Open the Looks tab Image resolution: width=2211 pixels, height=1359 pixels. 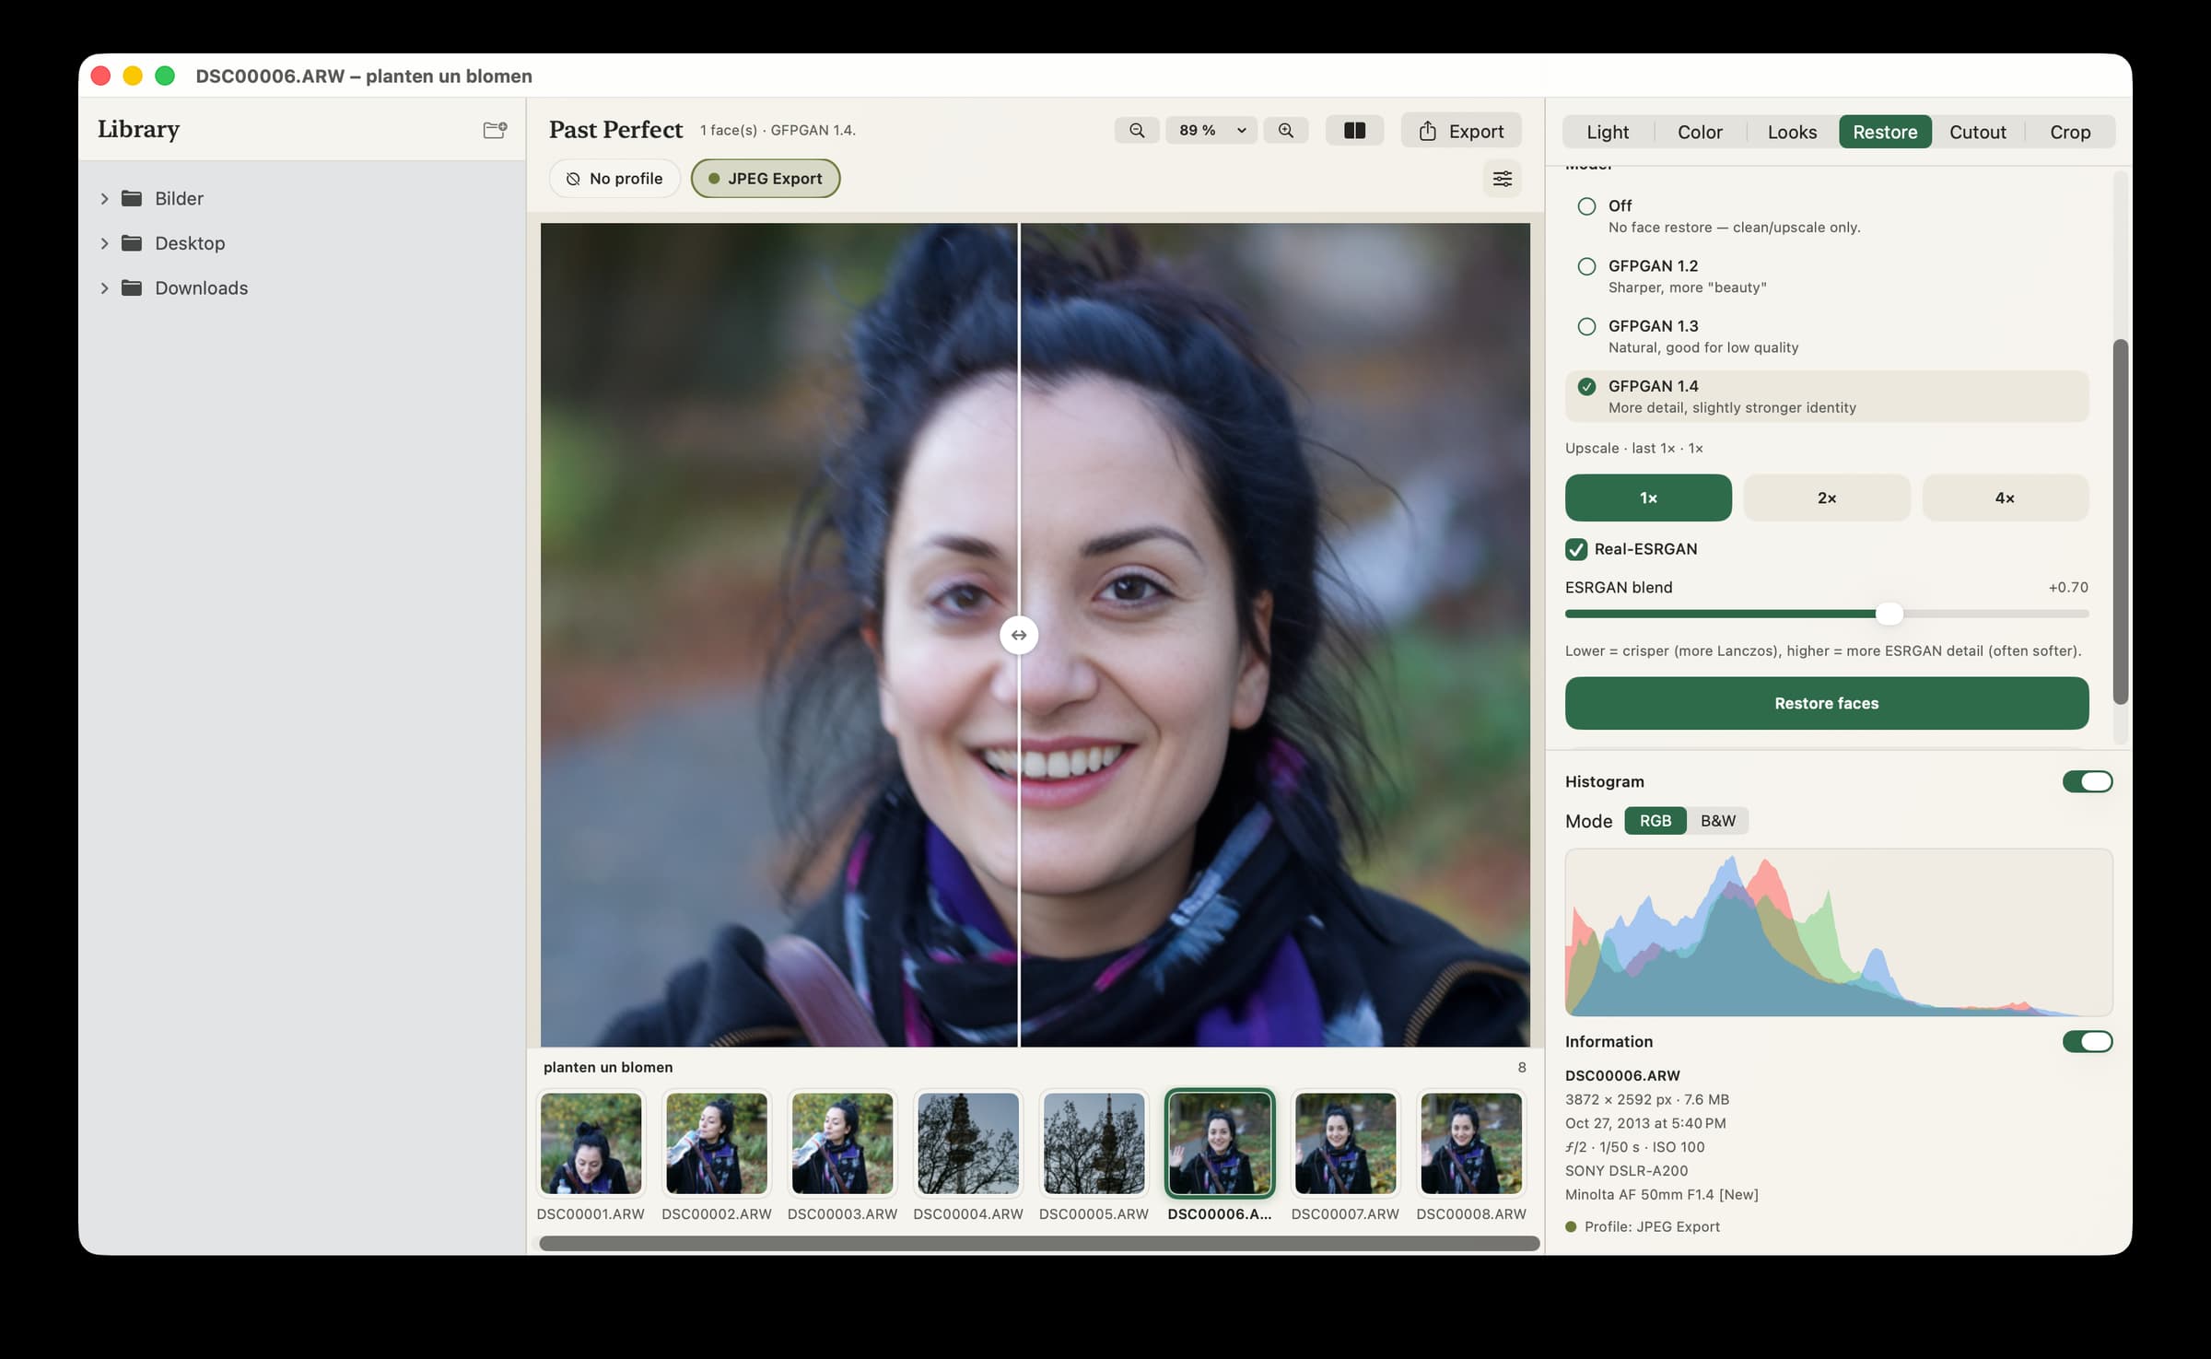[x=1792, y=132]
